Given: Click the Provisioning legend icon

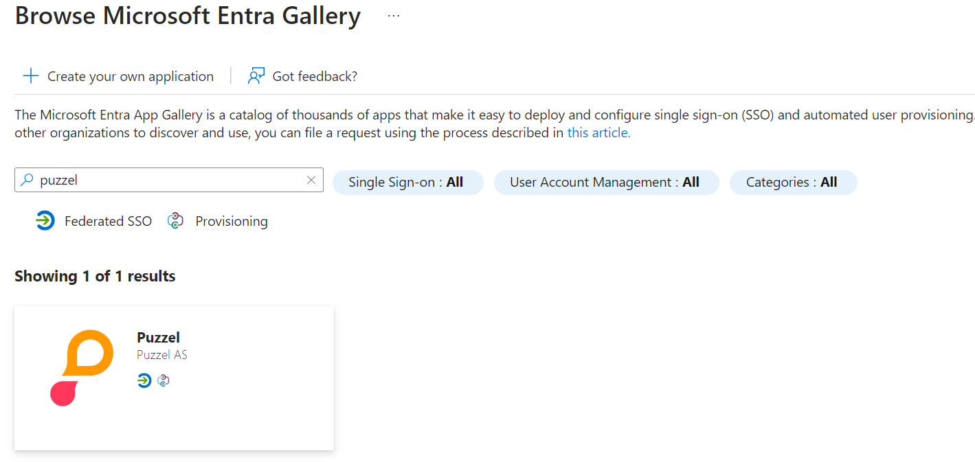Looking at the screenshot, I should [x=176, y=221].
